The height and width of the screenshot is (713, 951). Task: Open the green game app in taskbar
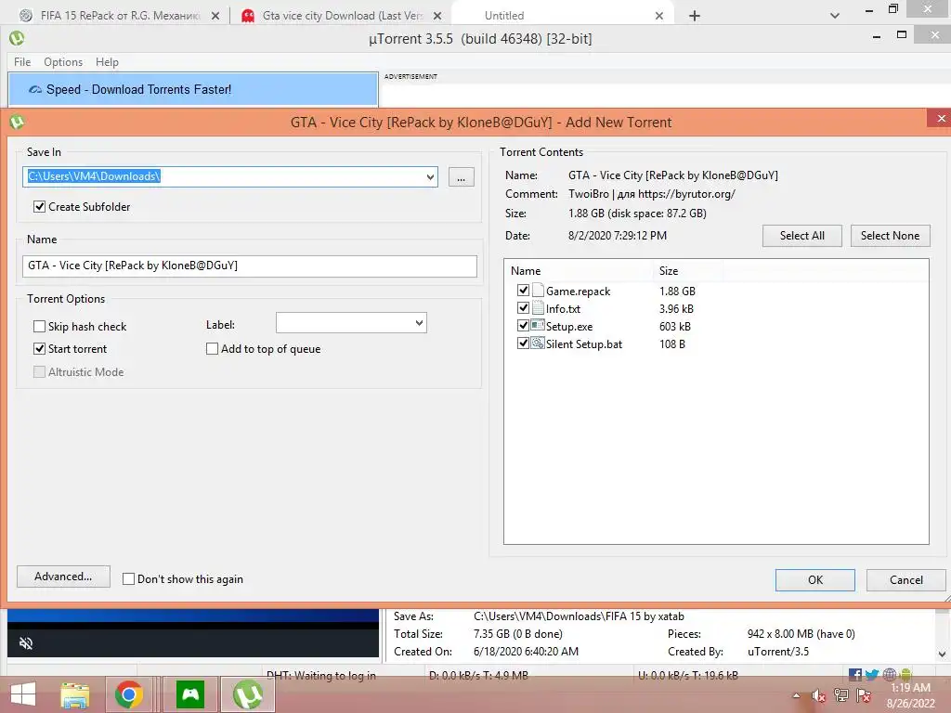(190, 694)
